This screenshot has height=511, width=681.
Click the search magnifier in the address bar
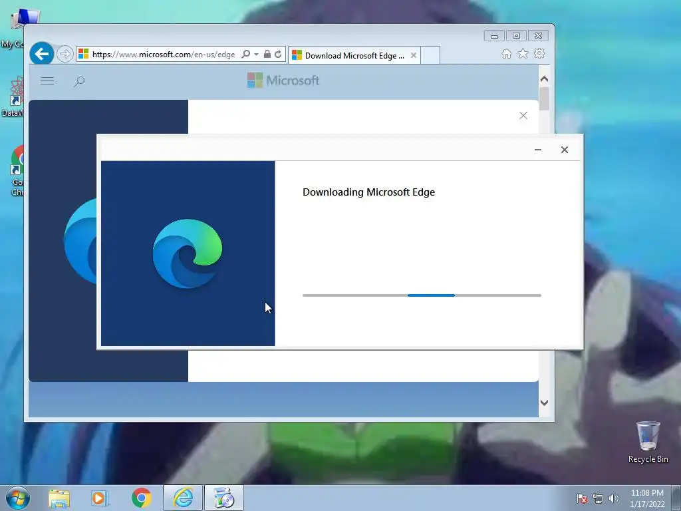pyautogui.click(x=246, y=55)
